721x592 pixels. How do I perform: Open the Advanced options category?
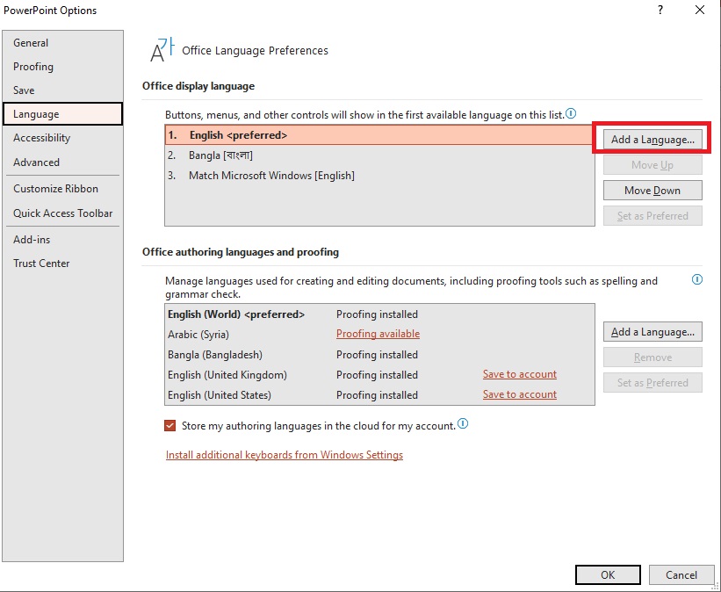click(x=36, y=162)
